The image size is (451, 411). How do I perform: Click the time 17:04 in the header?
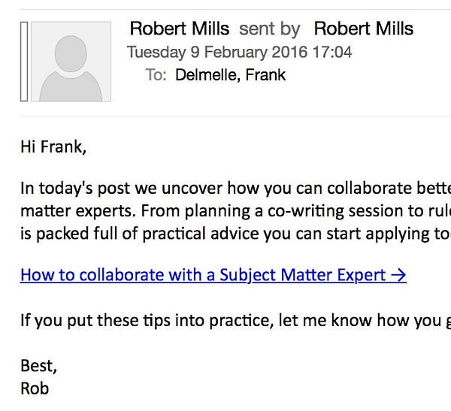tap(332, 52)
